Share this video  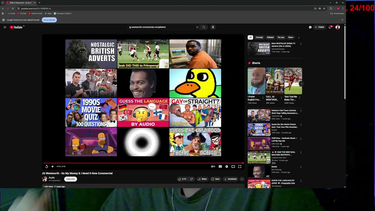coord(202,179)
